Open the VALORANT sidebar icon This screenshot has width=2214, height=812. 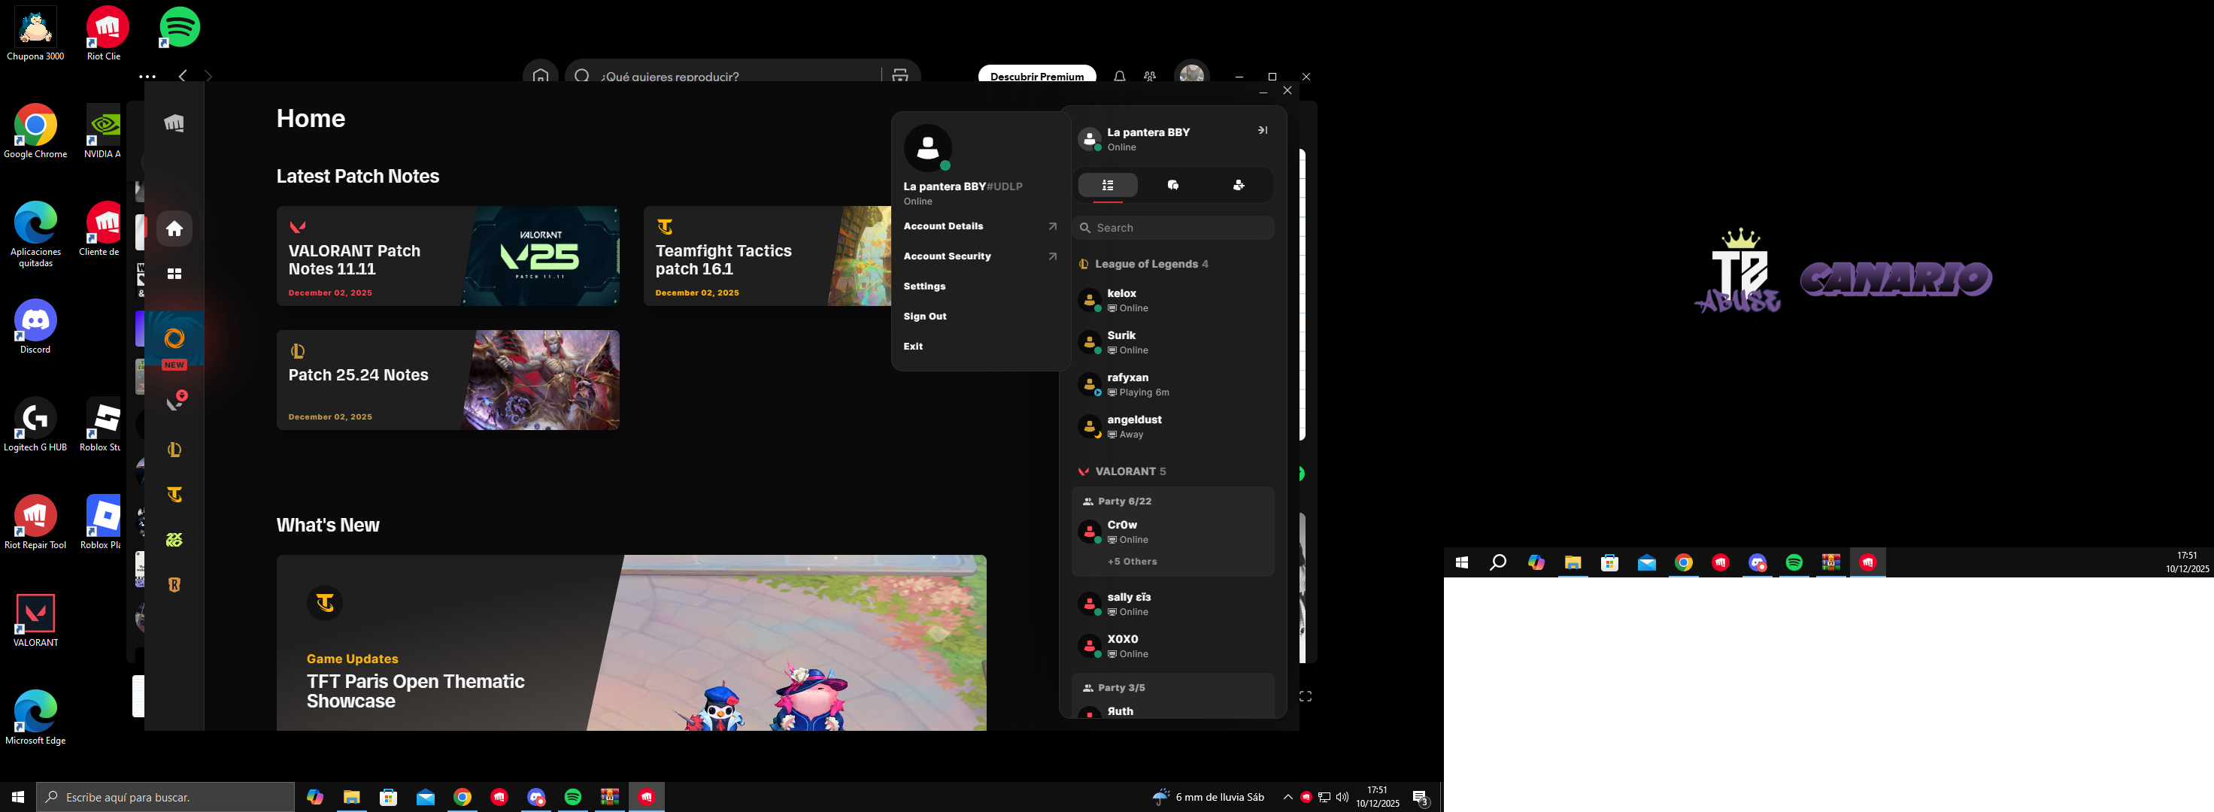pyautogui.click(x=174, y=402)
